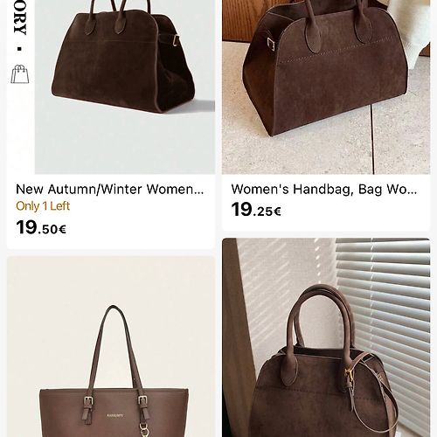Open the suede bag by window blinds

(326, 337)
